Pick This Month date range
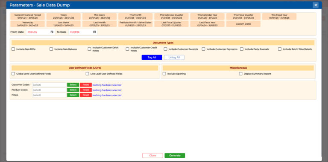The image size is (328, 162). pyautogui.click(x=135, y=17)
